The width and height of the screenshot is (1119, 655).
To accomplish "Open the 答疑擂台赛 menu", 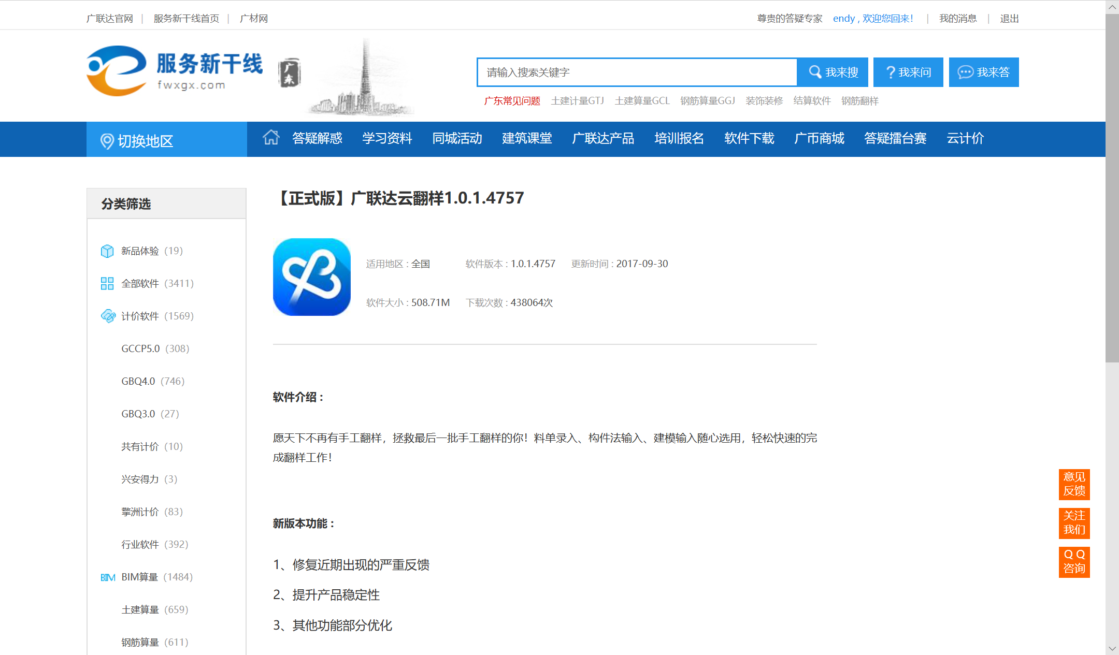I will point(895,138).
